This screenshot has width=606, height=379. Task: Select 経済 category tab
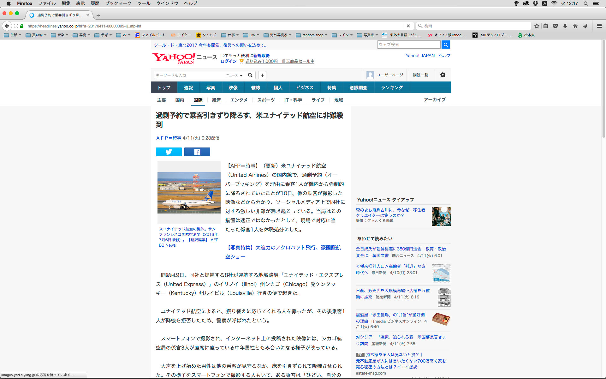coord(216,100)
